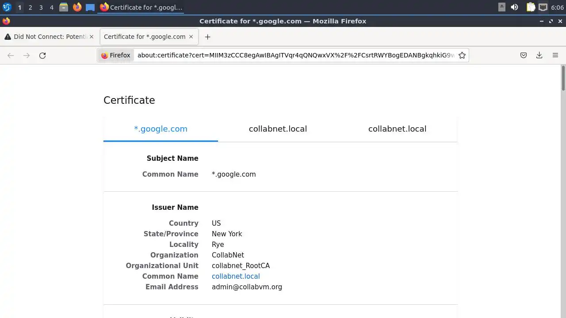This screenshot has width=566, height=318.
Task: Select 'Certificate for *.google.com' browser tab
Action: click(149, 37)
